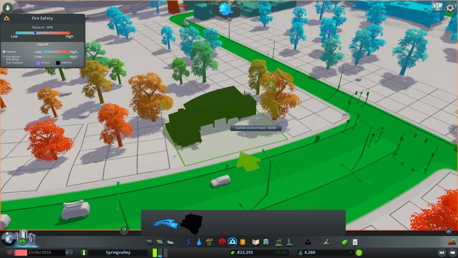Click the Construction cost tooltip
Image resolution: width=458 pixels, height=258 pixels.
pyautogui.click(x=255, y=128)
